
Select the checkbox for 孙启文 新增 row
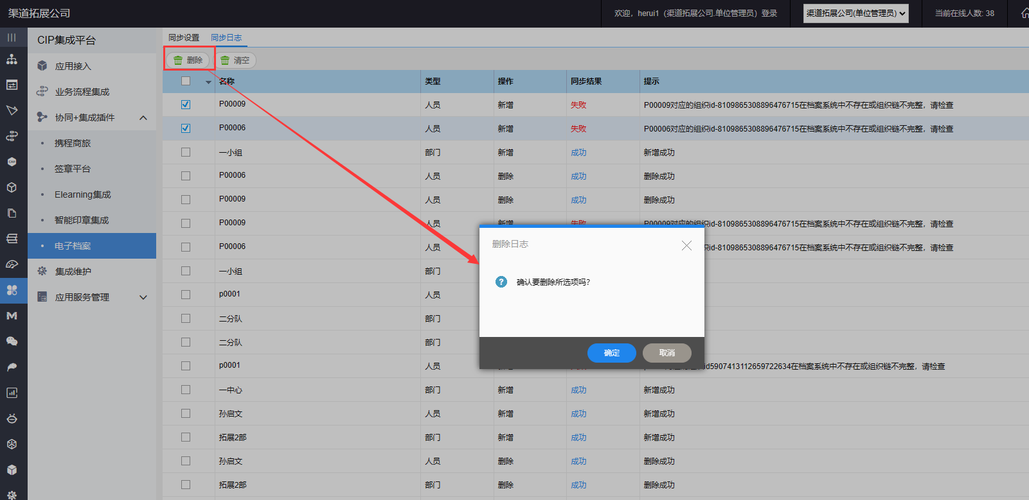(186, 413)
